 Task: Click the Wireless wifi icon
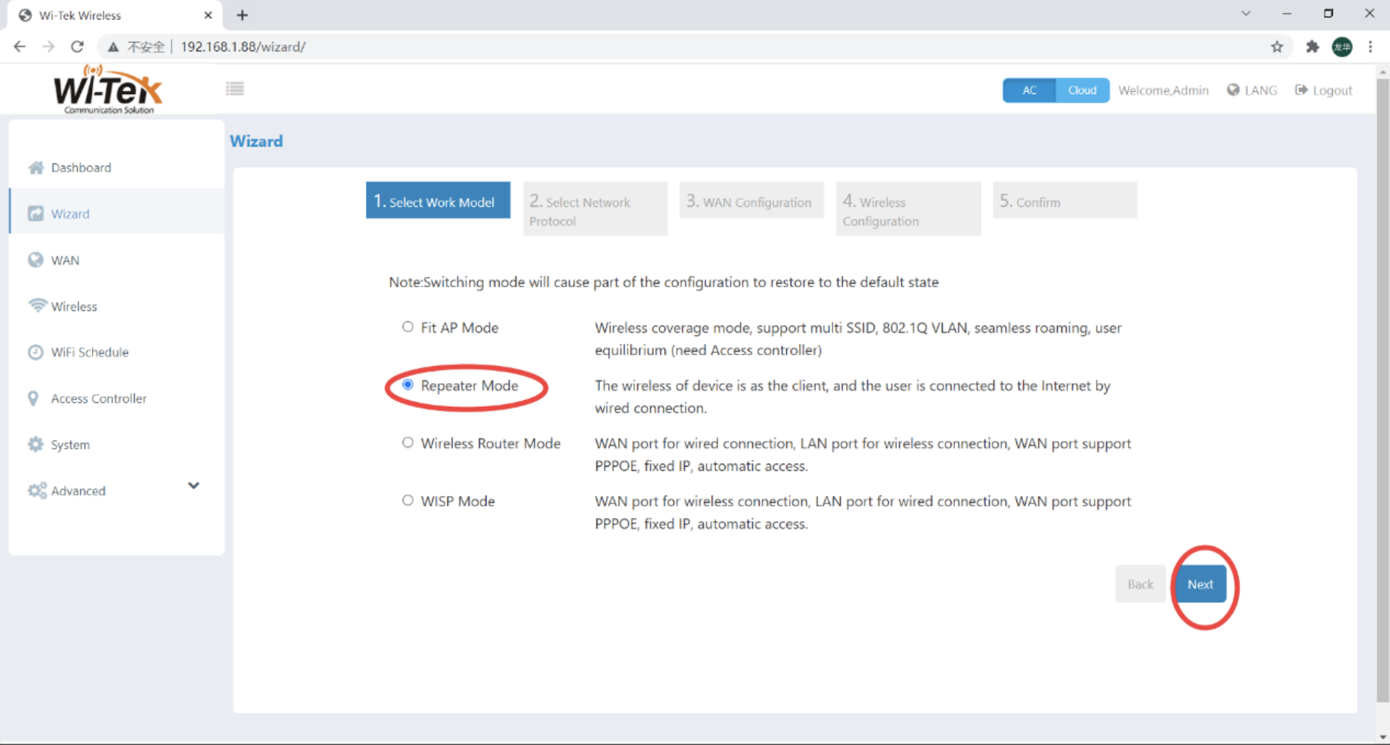pos(37,306)
